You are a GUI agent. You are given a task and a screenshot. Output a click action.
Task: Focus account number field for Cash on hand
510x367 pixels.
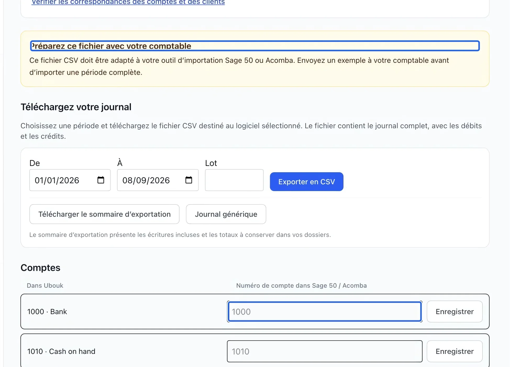[324, 351]
